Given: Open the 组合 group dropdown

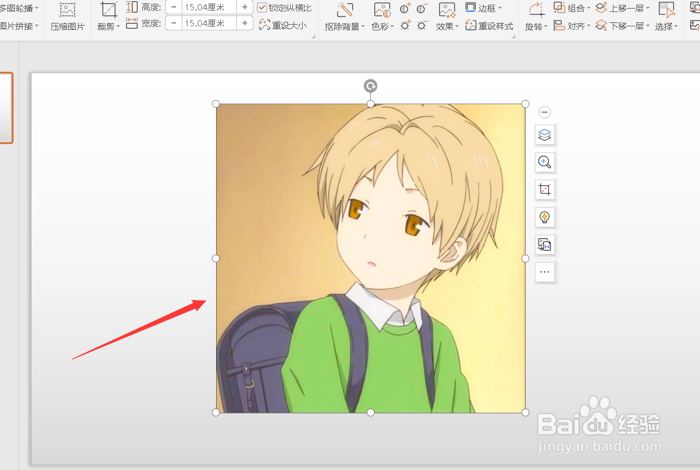Looking at the screenshot, I should coord(573,8).
